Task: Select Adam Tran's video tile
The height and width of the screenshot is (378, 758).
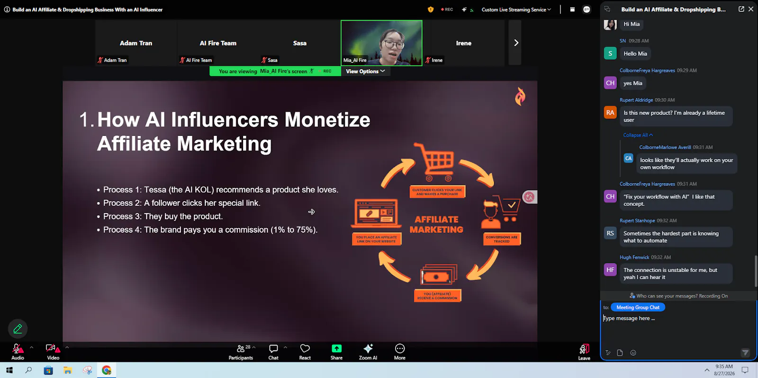Action: coord(136,43)
